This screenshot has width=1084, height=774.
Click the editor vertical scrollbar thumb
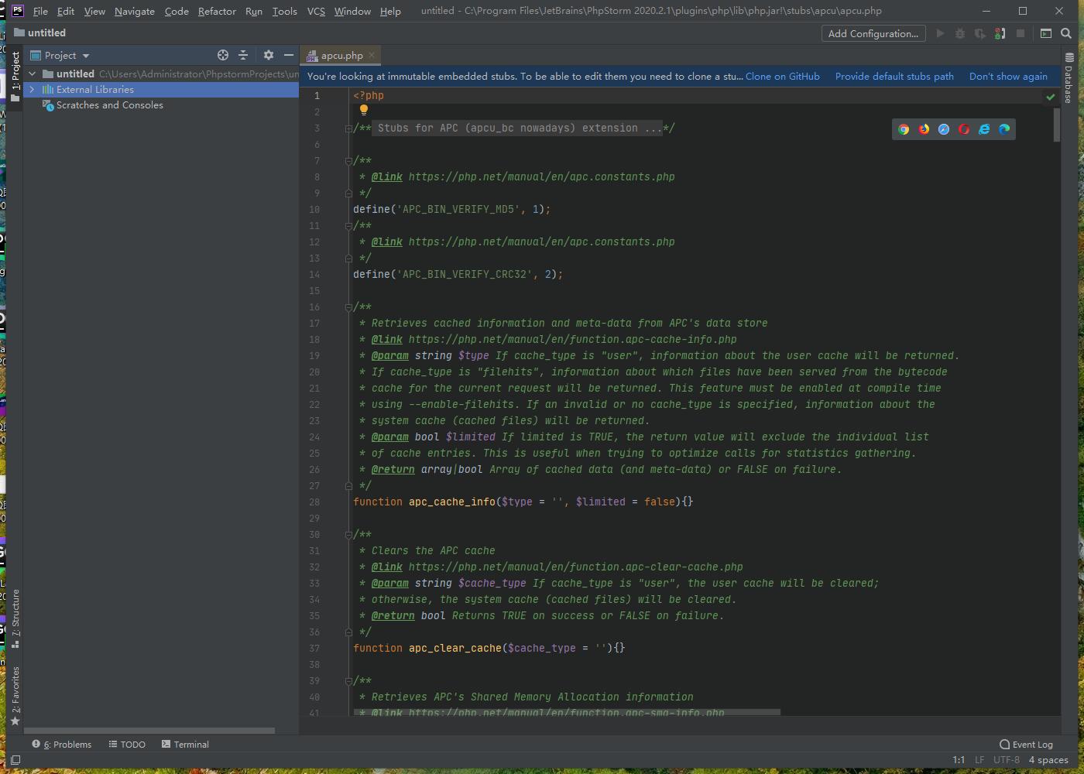1057,124
